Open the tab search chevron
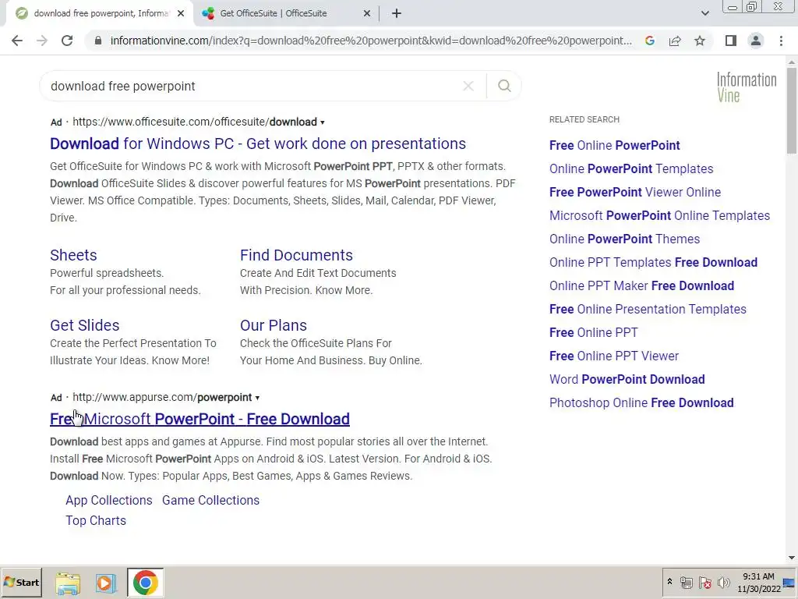The image size is (798, 599). click(704, 14)
